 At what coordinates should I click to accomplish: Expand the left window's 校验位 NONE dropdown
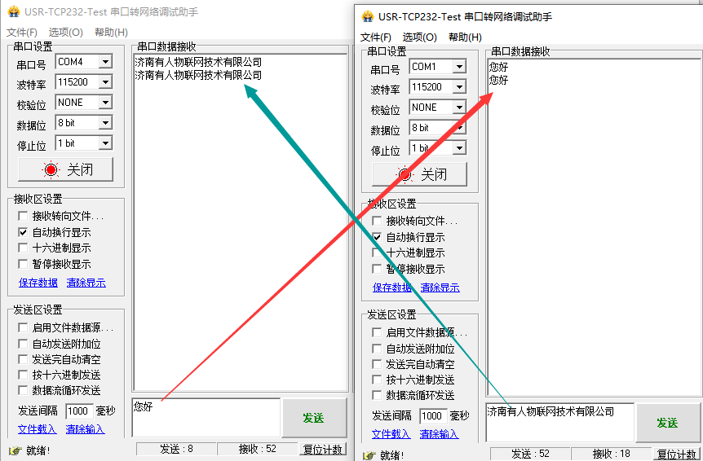tap(105, 103)
